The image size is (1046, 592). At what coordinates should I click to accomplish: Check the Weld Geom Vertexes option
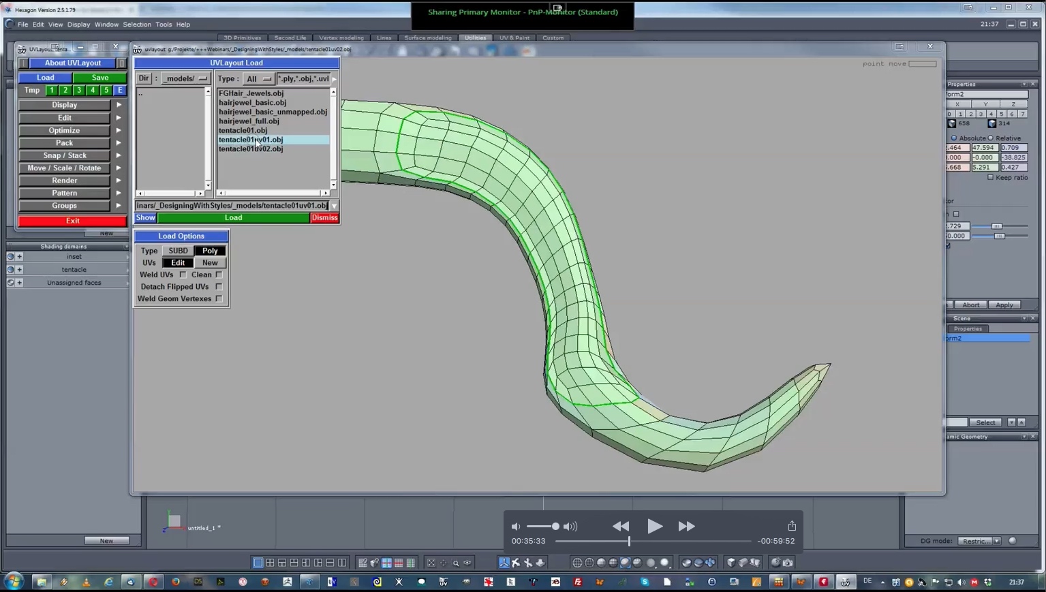[219, 299]
